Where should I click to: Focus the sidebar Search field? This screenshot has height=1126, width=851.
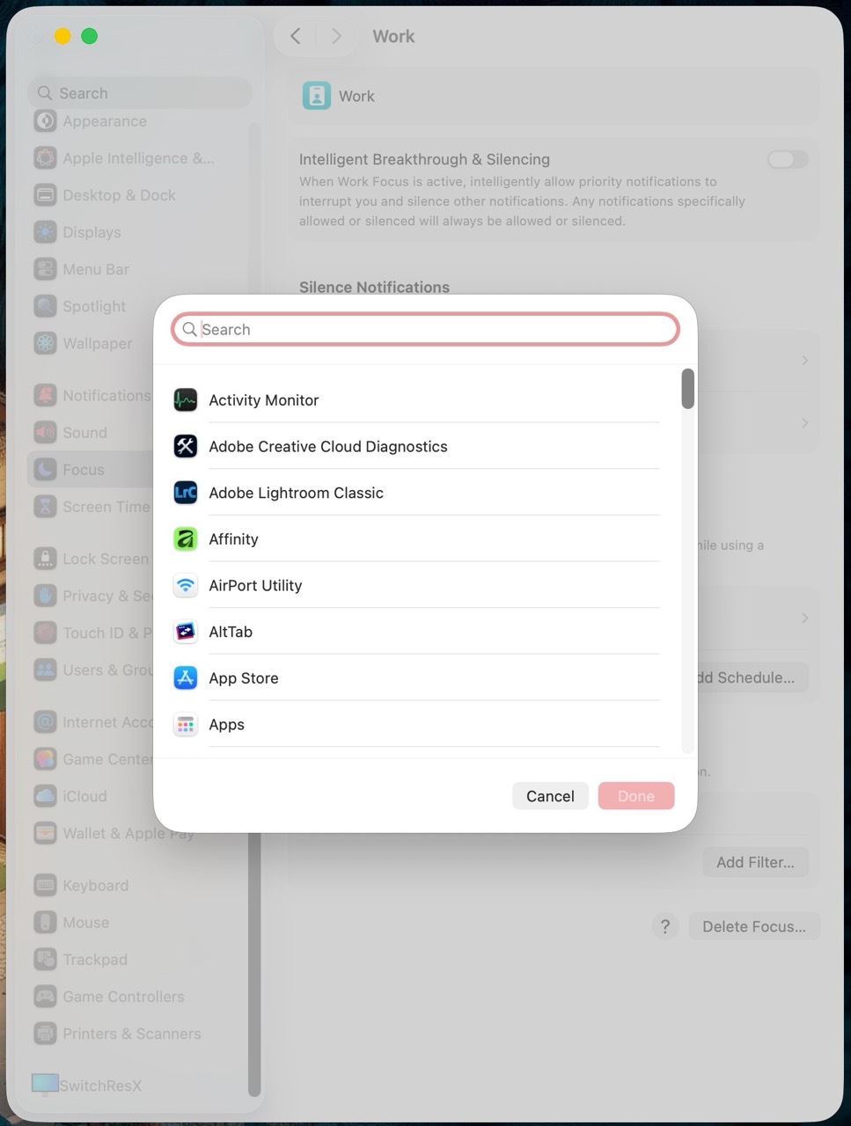pos(140,93)
